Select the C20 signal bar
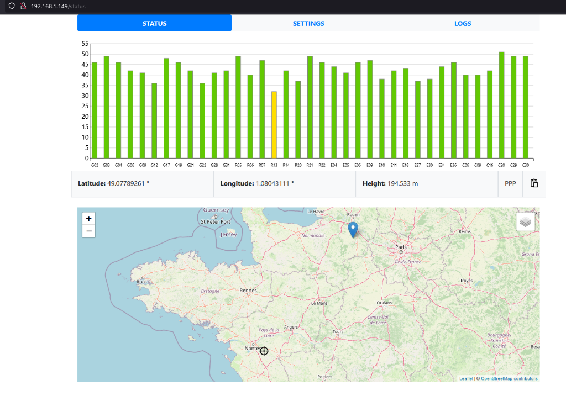 pos(501,105)
